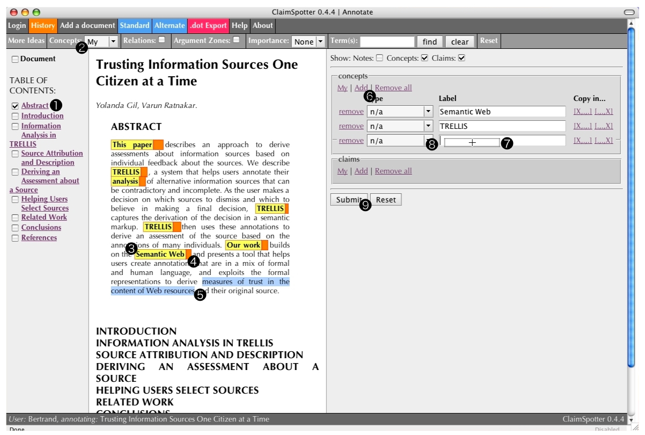This screenshot has width=645, height=435.
Task: Open Deriving an Assessment about a Source link
Action: [x=45, y=180]
